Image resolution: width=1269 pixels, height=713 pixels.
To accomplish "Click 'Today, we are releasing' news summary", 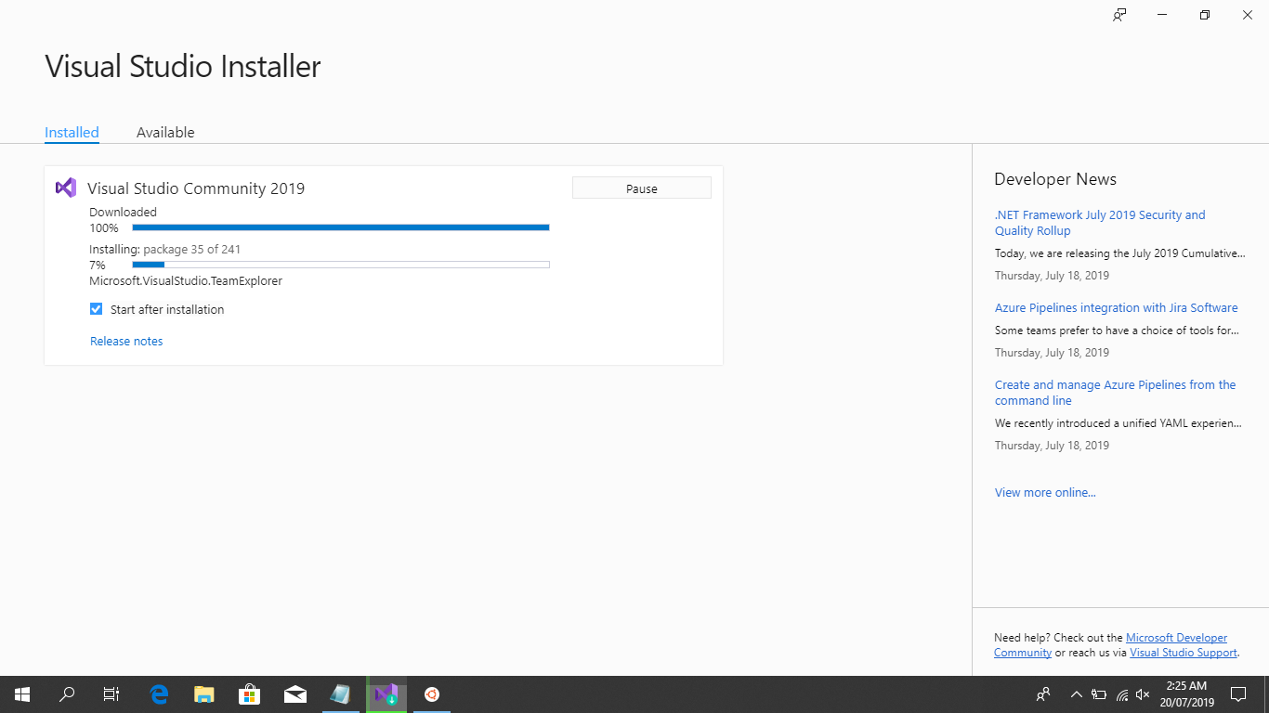I will tap(1120, 253).
